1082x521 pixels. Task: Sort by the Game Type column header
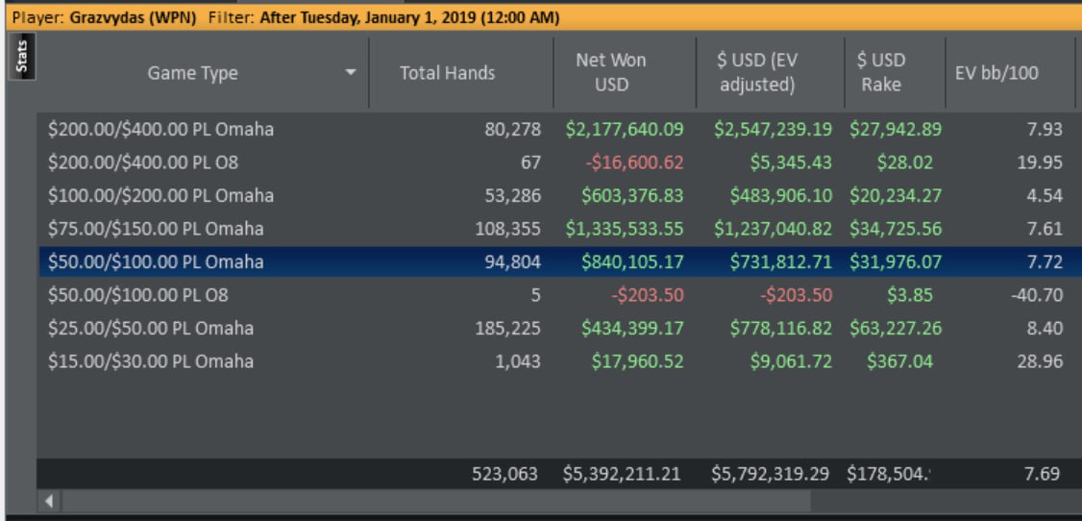tap(192, 73)
